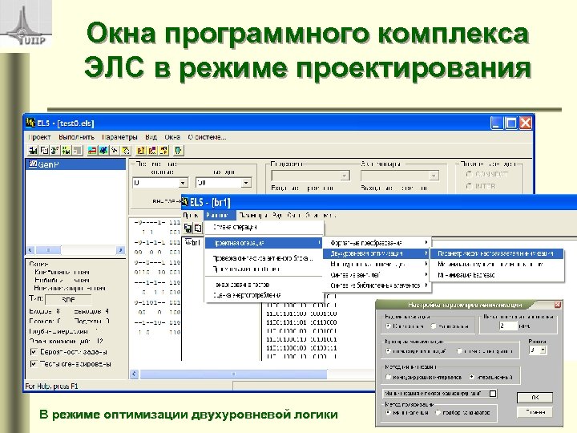The image size is (577, 433).
Task: Toggle the Минимизация с полем... checkbox in dialog
Action: pyautogui.click(x=493, y=393)
